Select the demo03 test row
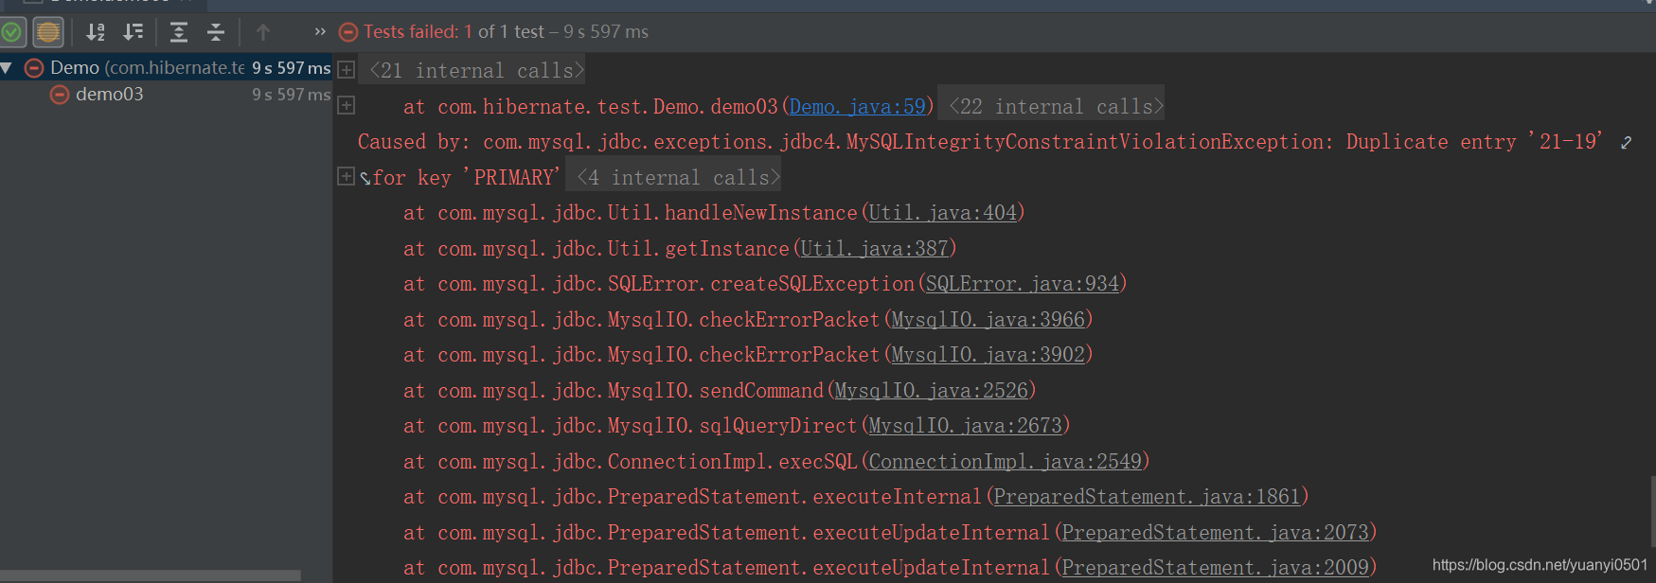The image size is (1656, 583). 166,95
